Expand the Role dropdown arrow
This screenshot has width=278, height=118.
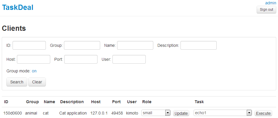tap(168, 113)
